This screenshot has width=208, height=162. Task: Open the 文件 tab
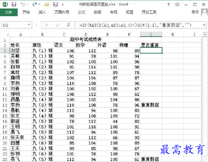click(9, 12)
